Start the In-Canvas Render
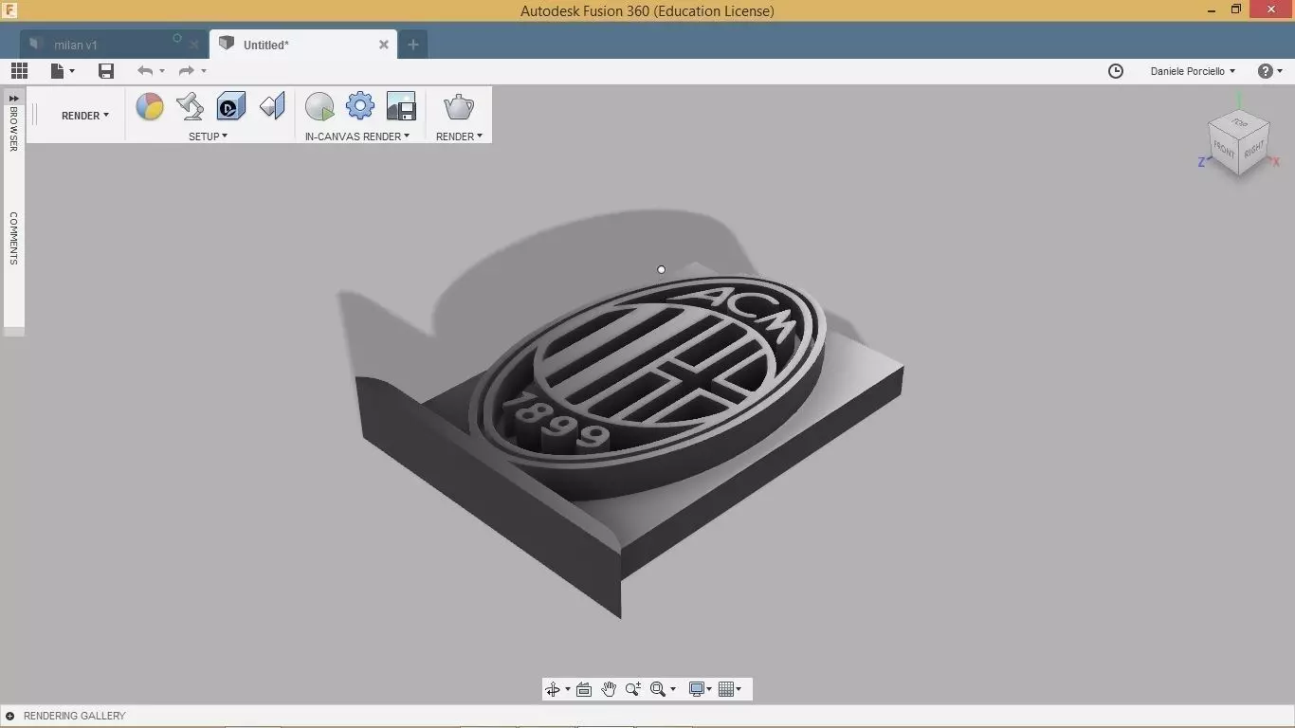The image size is (1295, 728). coord(319,106)
